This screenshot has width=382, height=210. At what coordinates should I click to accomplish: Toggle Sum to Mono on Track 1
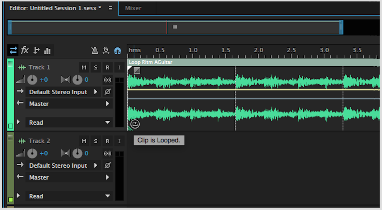pyautogui.click(x=107, y=80)
